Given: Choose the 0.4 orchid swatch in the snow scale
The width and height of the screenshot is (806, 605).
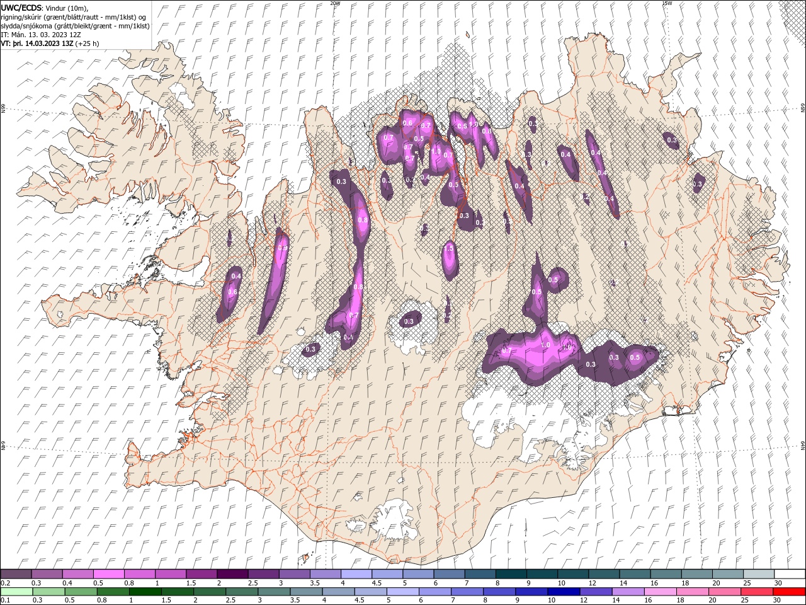Looking at the screenshot, I should [x=77, y=574].
